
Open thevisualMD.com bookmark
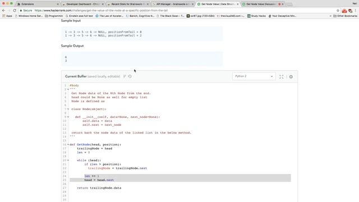(231, 16)
